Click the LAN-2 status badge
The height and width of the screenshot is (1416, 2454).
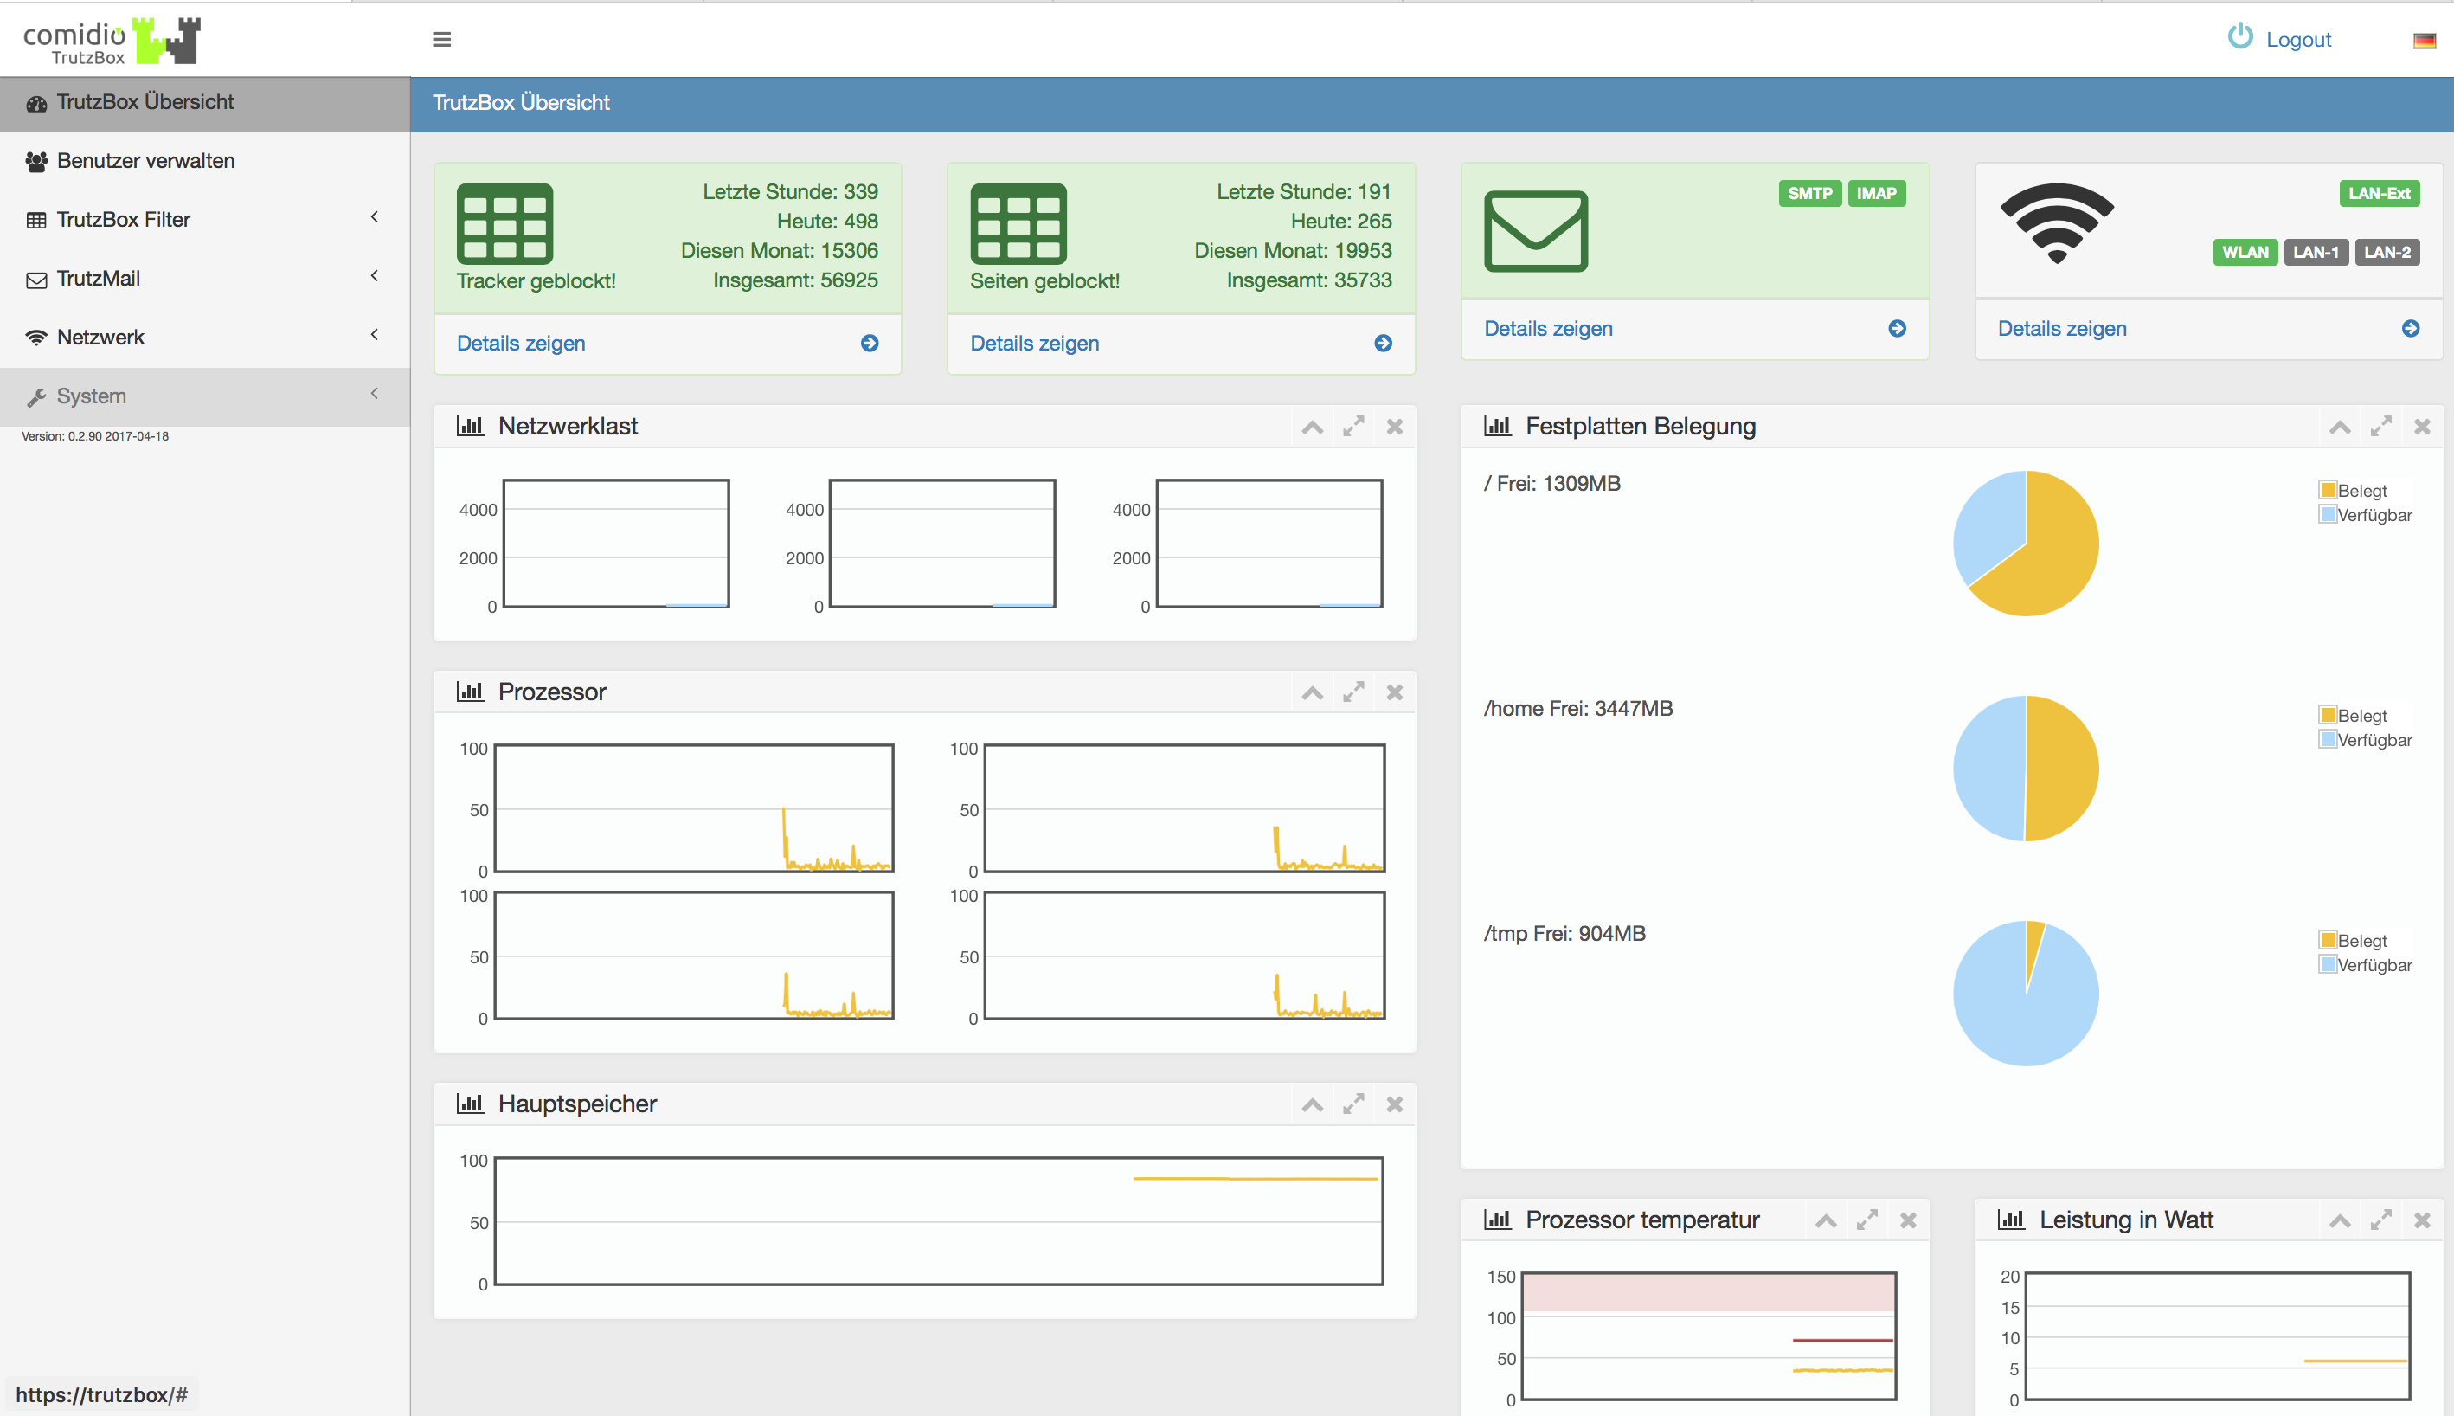point(2387,252)
